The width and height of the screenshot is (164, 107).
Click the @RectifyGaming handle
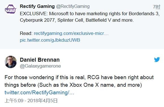tap(73, 6)
